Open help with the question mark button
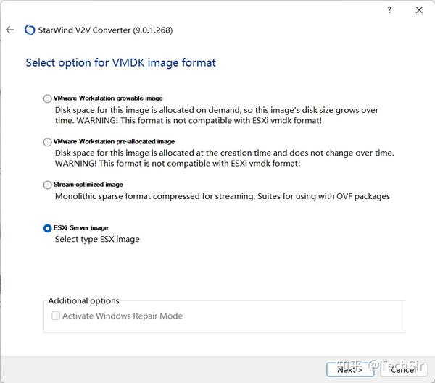Image resolution: width=435 pixels, height=383 pixels. (x=391, y=10)
